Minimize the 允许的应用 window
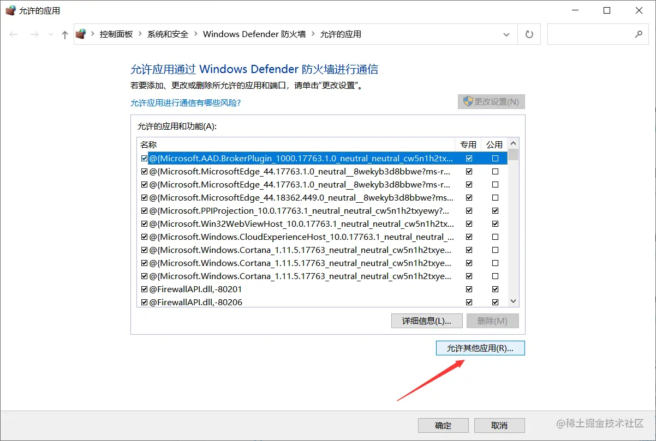The height and width of the screenshot is (441, 656). pos(575,10)
